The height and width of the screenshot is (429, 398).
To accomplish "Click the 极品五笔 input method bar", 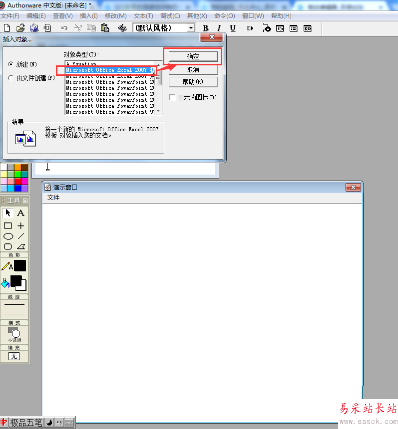I will point(26,423).
